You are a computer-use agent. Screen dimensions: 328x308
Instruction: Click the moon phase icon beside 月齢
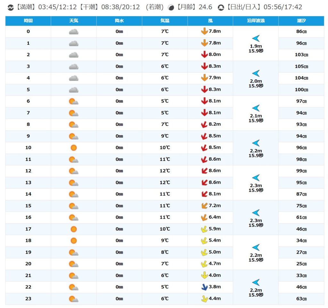pyautogui.click(x=171, y=7)
